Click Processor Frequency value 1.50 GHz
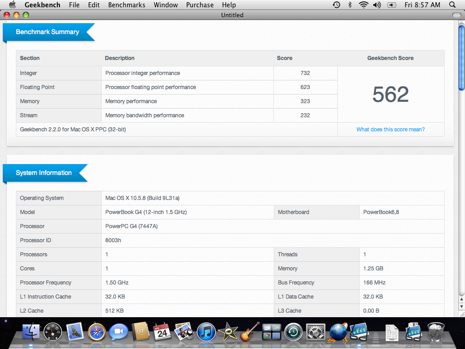The height and width of the screenshot is (349, 465). (x=117, y=283)
